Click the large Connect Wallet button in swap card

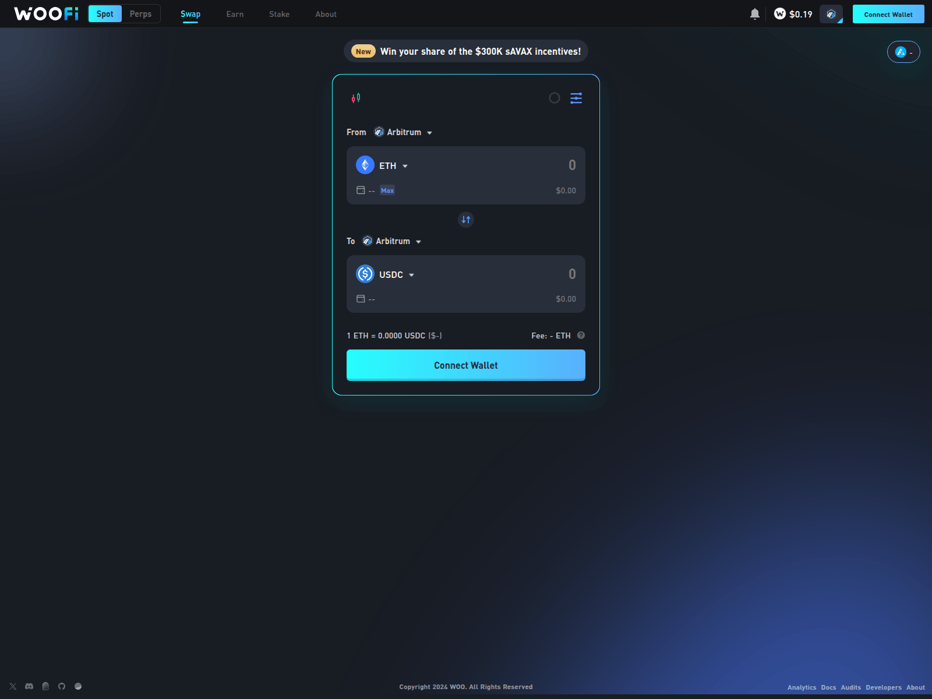tap(466, 365)
